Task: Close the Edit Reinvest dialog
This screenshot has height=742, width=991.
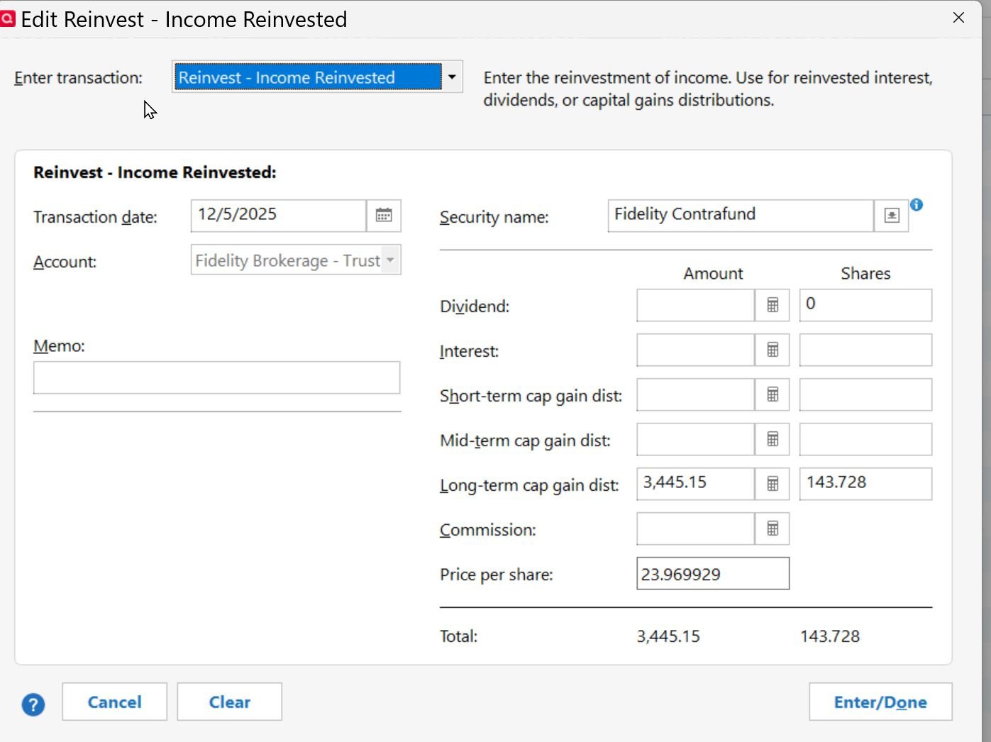Action: (x=958, y=18)
